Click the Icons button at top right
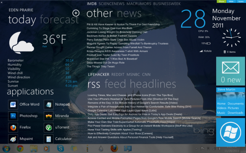The image size is (246, 153). click(x=241, y=1)
